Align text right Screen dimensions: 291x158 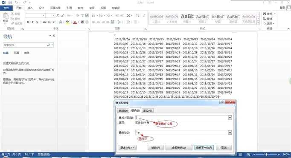tap(103, 22)
